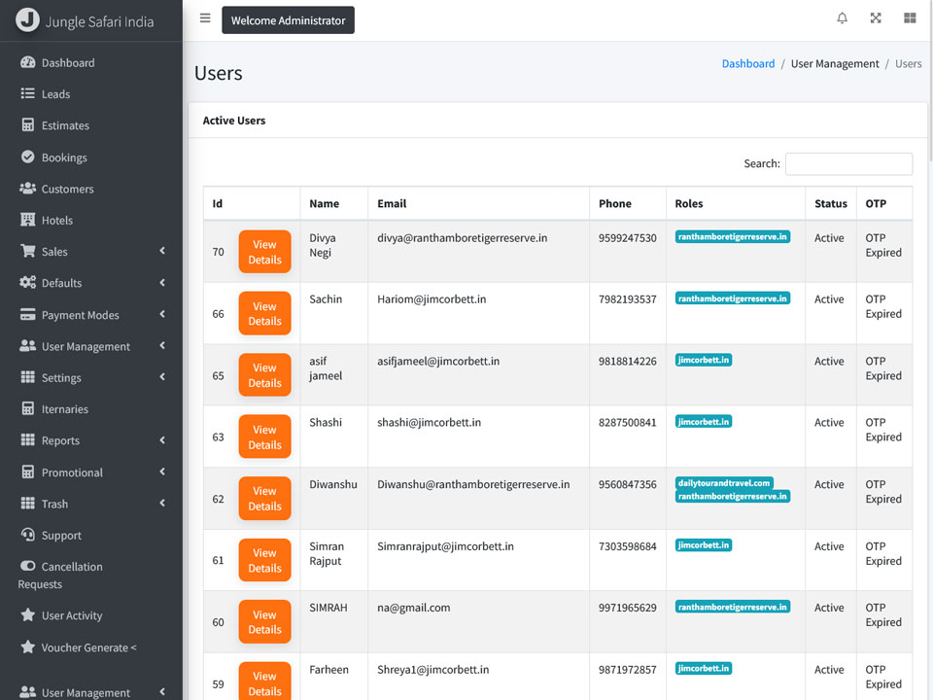Expand the Trash submenu chevron

pos(162,503)
